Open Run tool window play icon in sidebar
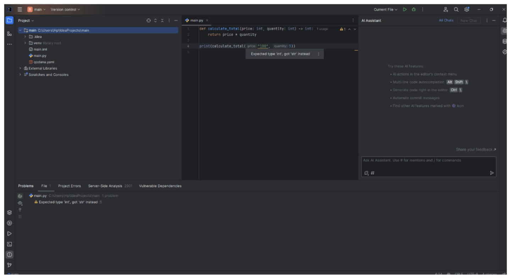This screenshot has height=279, width=511. (10, 234)
